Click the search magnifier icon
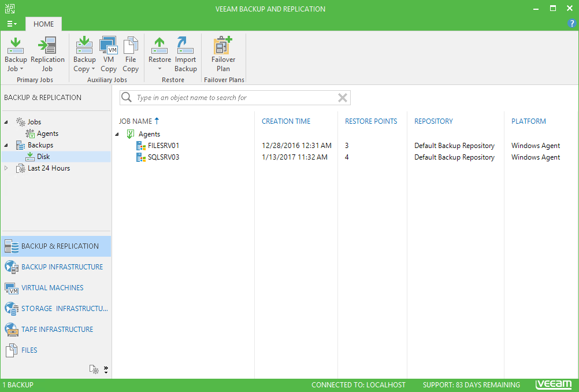The width and height of the screenshot is (579, 392). 127,97
